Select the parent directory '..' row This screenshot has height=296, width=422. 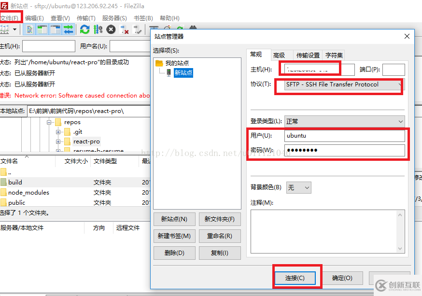(x=75, y=172)
